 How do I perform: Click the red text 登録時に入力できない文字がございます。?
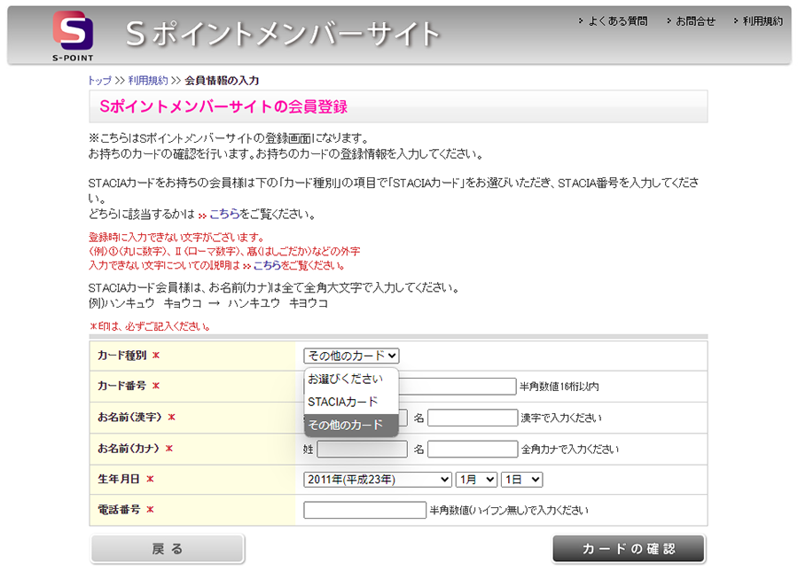click(177, 237)
